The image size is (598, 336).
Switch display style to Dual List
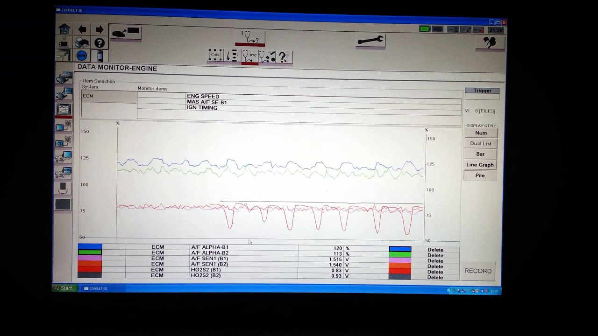(x=481, y=144)
